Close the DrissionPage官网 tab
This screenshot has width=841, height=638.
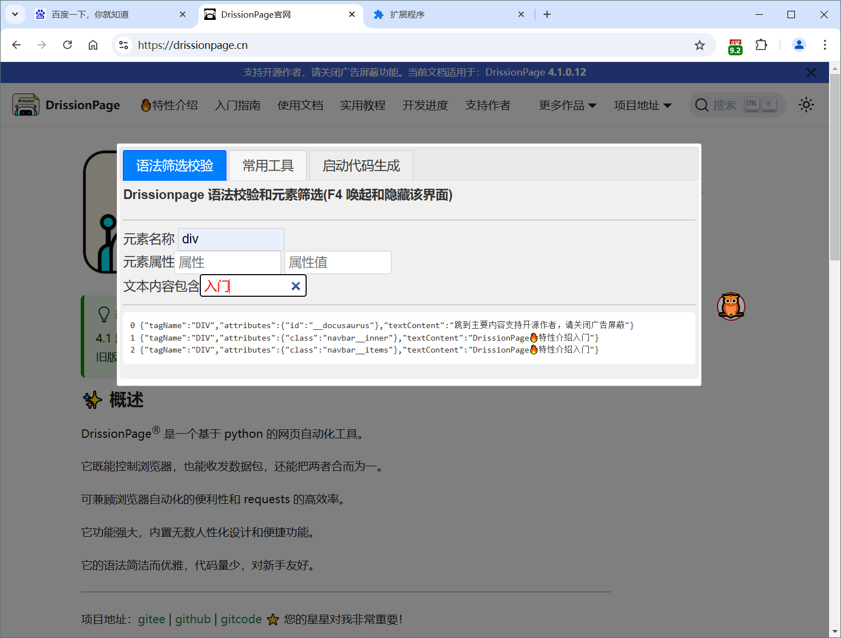pos(352,14)
